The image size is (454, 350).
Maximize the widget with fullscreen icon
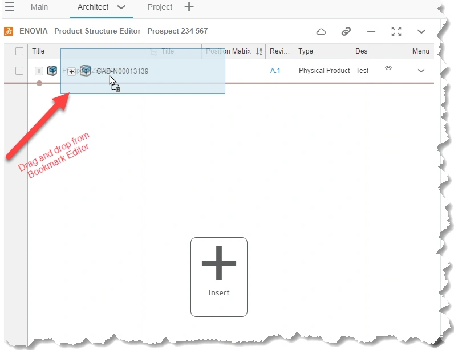click(396, 31)
